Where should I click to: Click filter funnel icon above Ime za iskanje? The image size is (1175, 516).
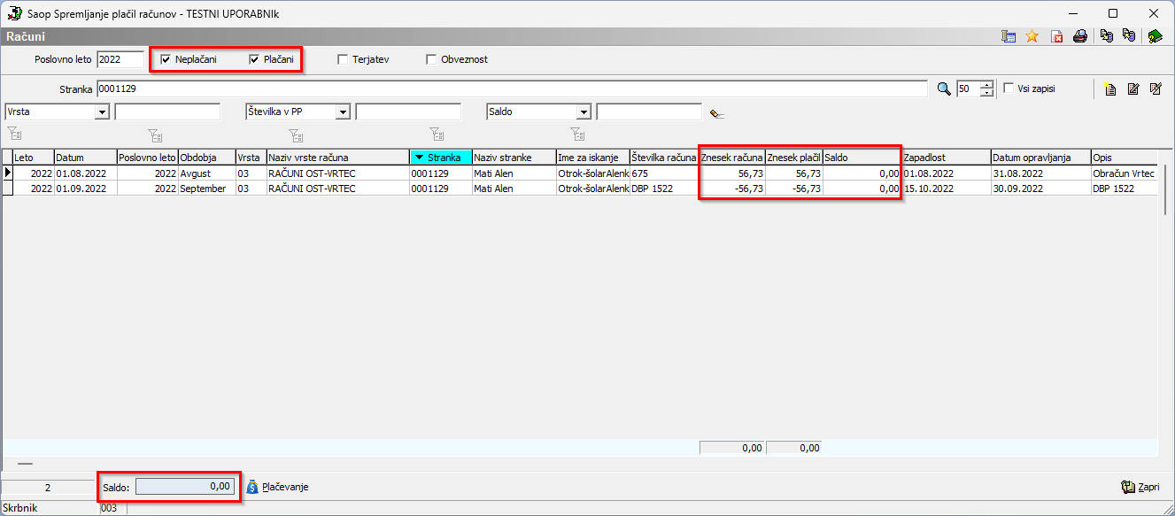pyautogui.click(x=577, y=135)
